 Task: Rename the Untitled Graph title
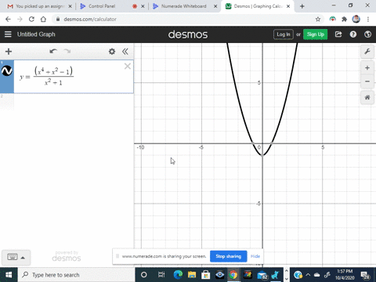(x=36, y=34)
